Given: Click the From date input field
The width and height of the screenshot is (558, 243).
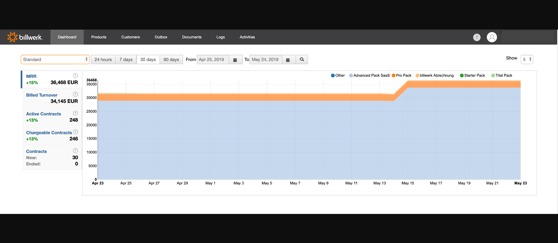Looking at the screenshot, I should point(213,60).
